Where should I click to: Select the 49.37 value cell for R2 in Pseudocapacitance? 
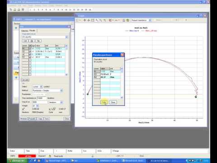coord(105,77)
